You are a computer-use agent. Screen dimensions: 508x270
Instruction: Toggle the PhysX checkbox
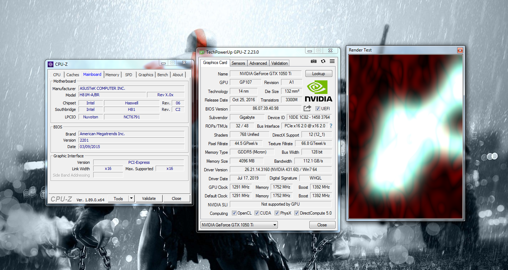pyautogui.click(x=277, y=213)
